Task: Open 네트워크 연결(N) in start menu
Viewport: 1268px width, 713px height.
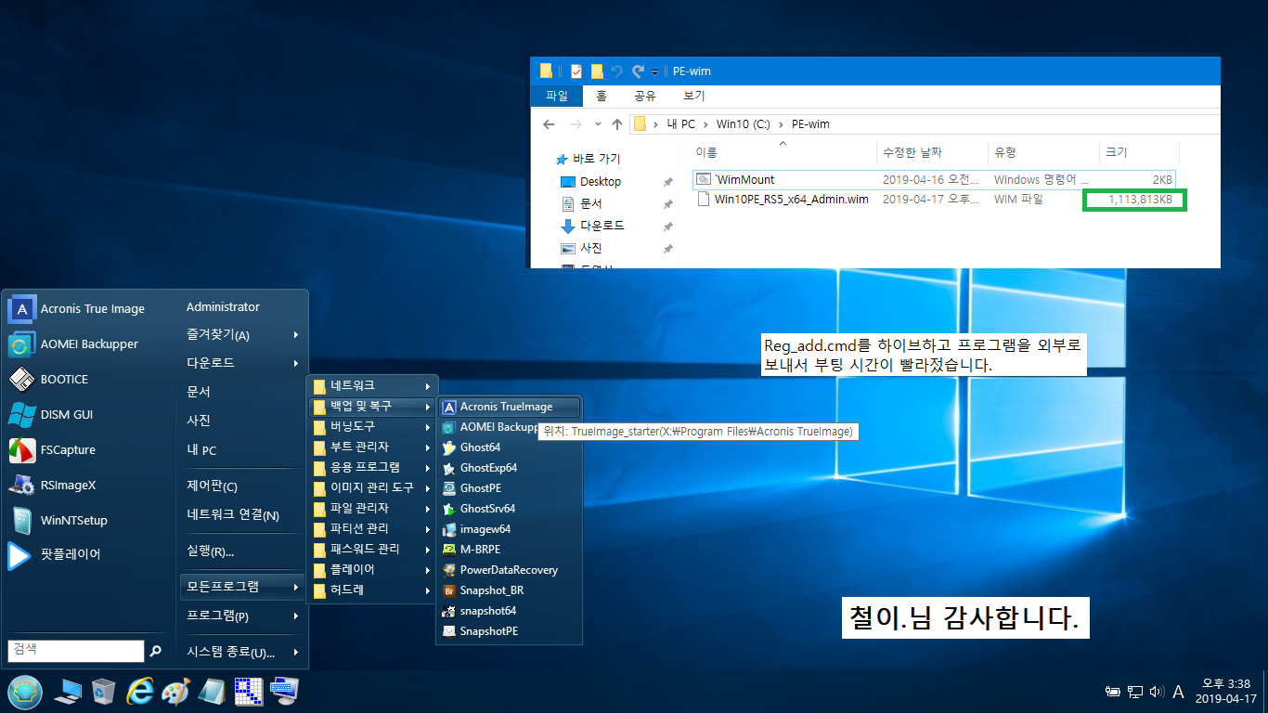Action: pos(242,515)
